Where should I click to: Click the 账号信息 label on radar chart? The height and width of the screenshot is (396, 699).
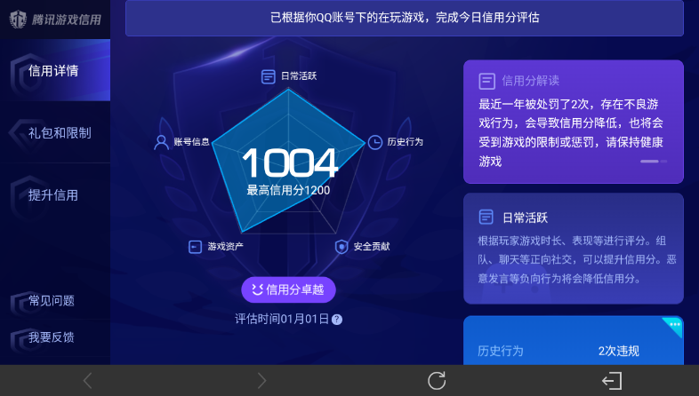click(x=192, y=142)
